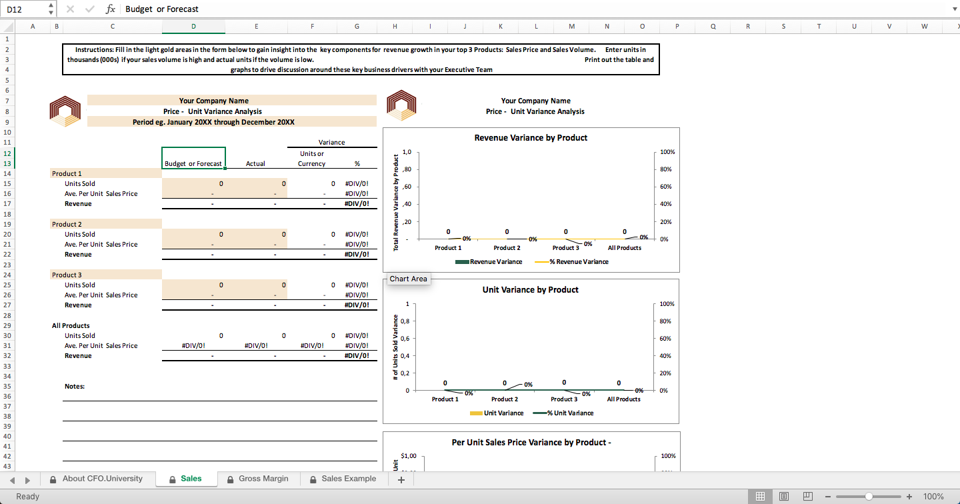Select Unit Variance by Product chart title
The image size is (960, 504).
pos(531,290)
